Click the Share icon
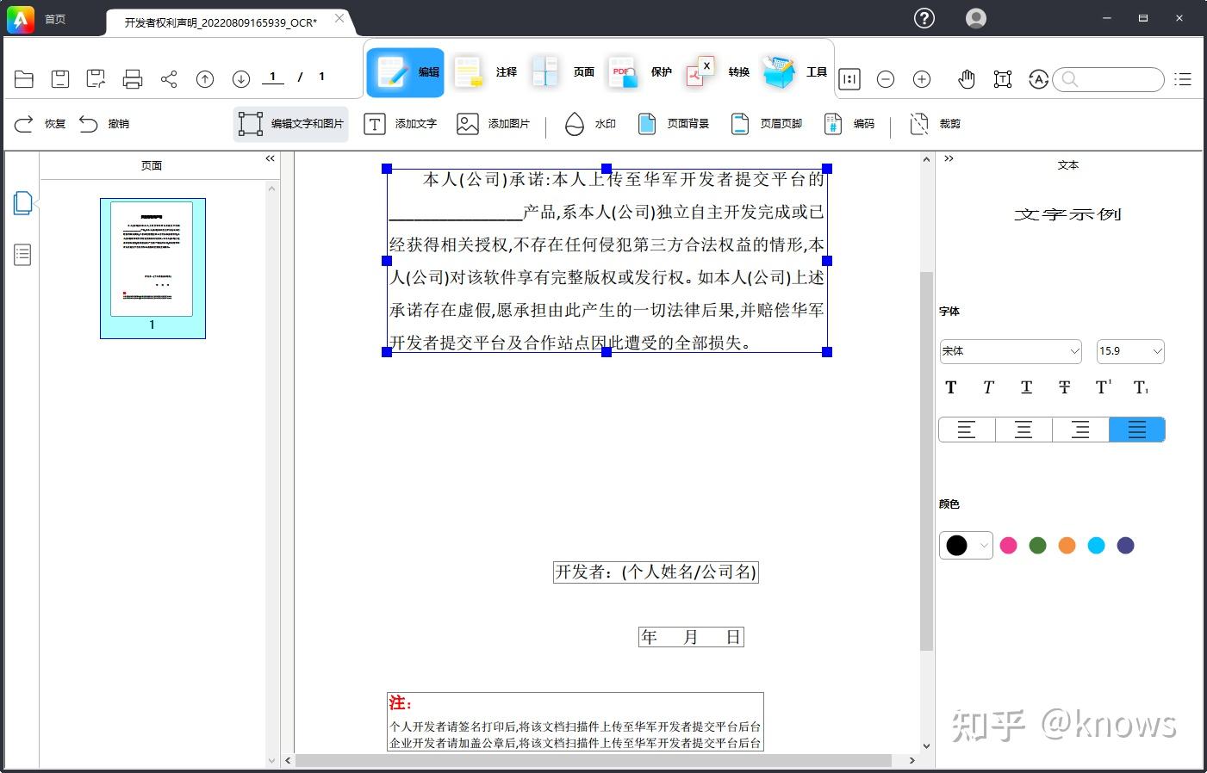1207x773 pixels. 169,79
